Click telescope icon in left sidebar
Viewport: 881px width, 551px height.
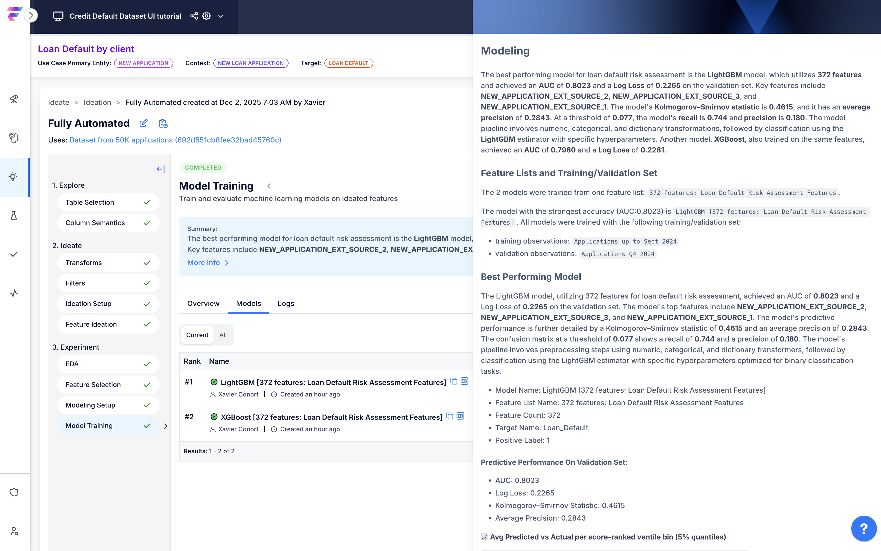coord(14,99)
